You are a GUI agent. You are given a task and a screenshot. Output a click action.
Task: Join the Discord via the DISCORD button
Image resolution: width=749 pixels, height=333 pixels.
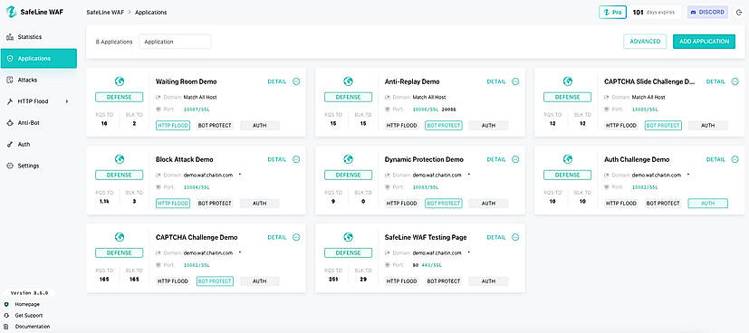tap(707, 13)
